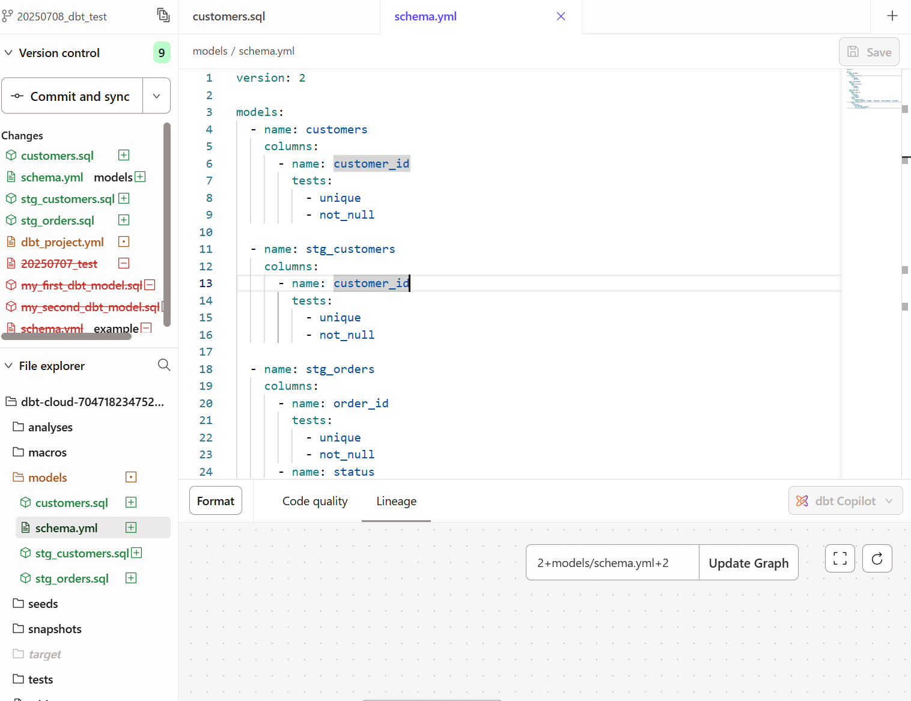The image size is (911, 701).
Task: Click the copy documents icon in sidebar header
Action: (163, 15)
